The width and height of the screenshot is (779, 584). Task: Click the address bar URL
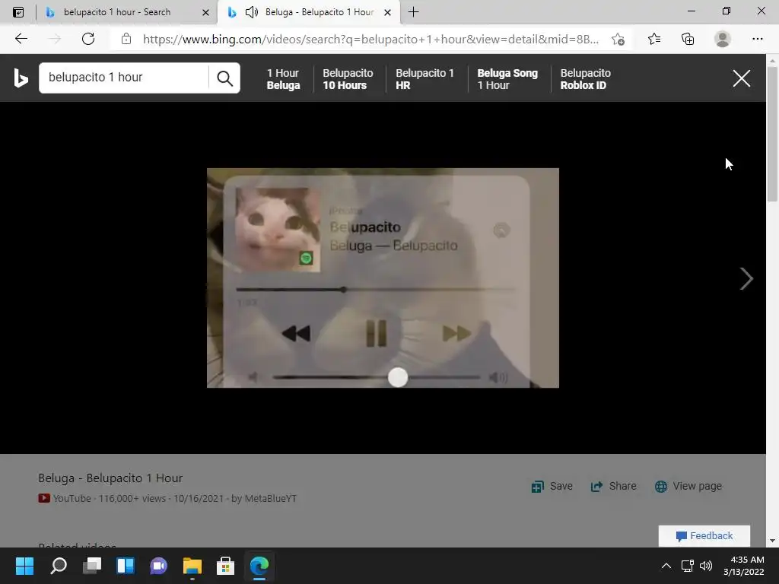(x=370, y=40)
